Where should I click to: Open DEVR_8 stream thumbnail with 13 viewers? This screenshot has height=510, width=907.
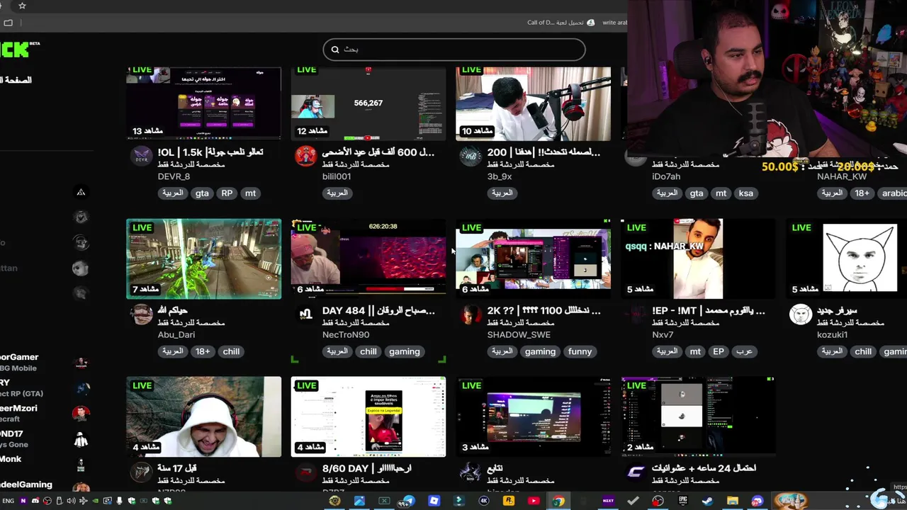click(x=203, y=103)
